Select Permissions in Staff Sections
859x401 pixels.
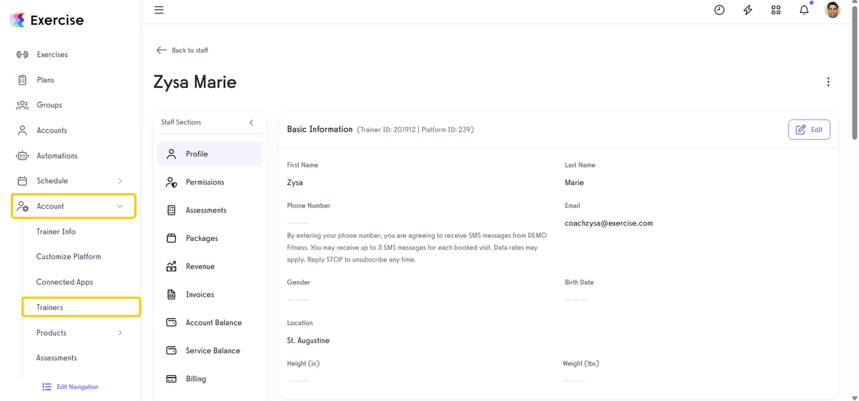pyautogui.click(x=204, y=182)
